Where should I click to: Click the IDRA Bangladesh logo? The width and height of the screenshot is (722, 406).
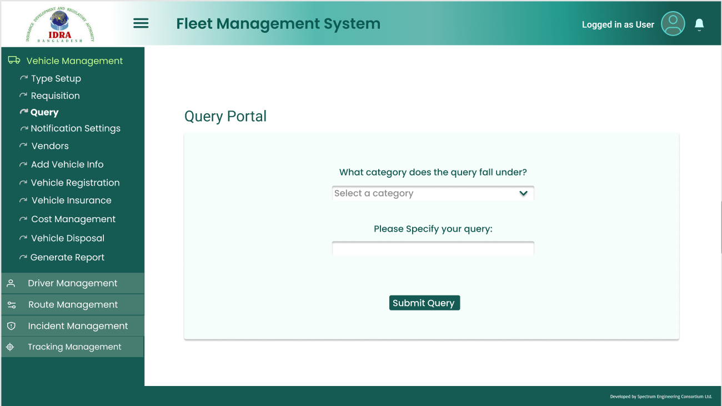pyautogui.click(x=60, y=25)
